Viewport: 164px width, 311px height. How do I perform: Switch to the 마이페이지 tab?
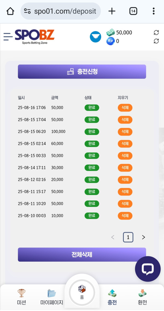(52, 297)
